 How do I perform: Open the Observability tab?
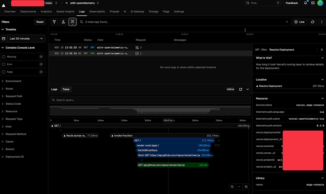(x=97, y=12)
